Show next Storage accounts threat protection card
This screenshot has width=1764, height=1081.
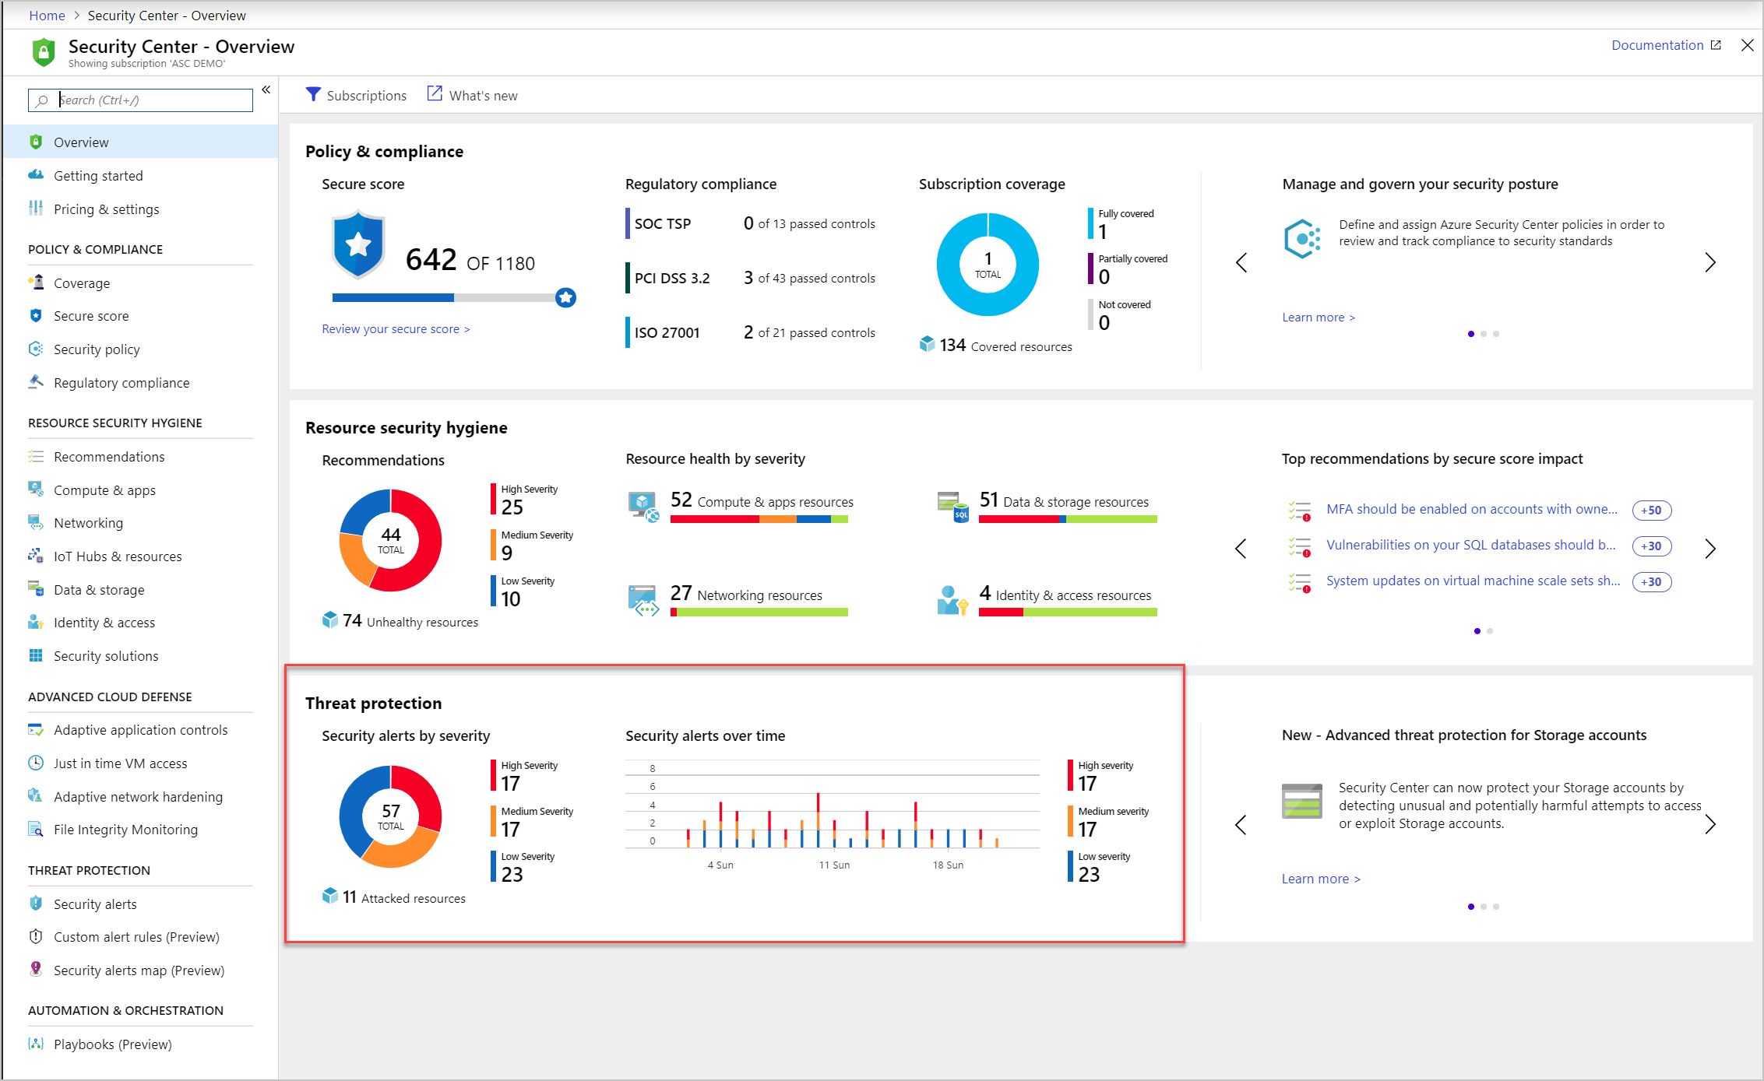click(x=1710, y=825)
